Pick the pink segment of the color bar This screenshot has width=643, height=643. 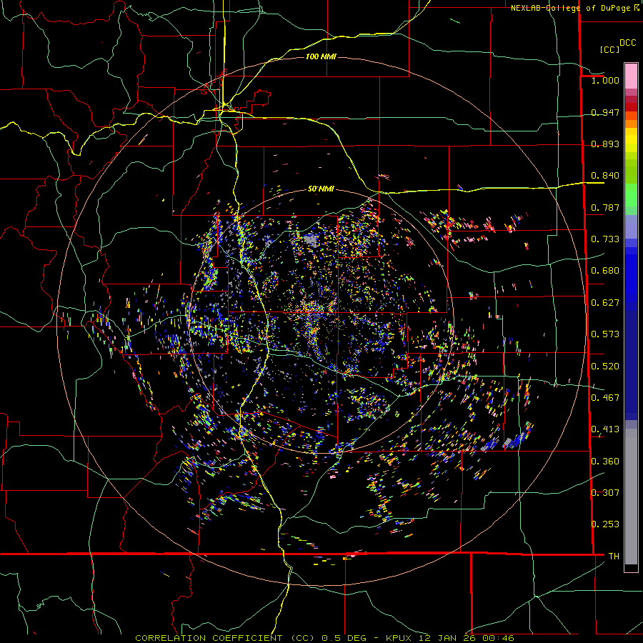pos(631,76)
